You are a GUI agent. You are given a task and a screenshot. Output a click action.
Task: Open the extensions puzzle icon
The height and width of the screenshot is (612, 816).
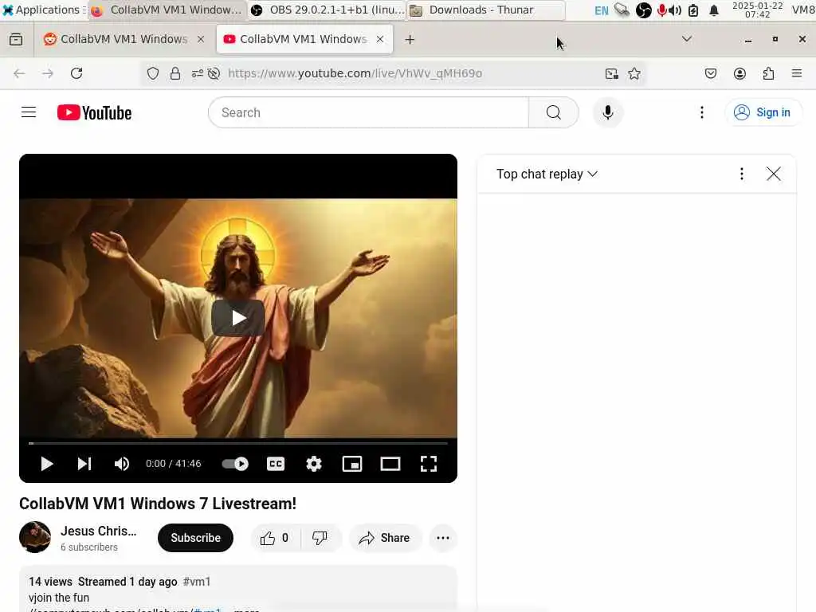768,73
